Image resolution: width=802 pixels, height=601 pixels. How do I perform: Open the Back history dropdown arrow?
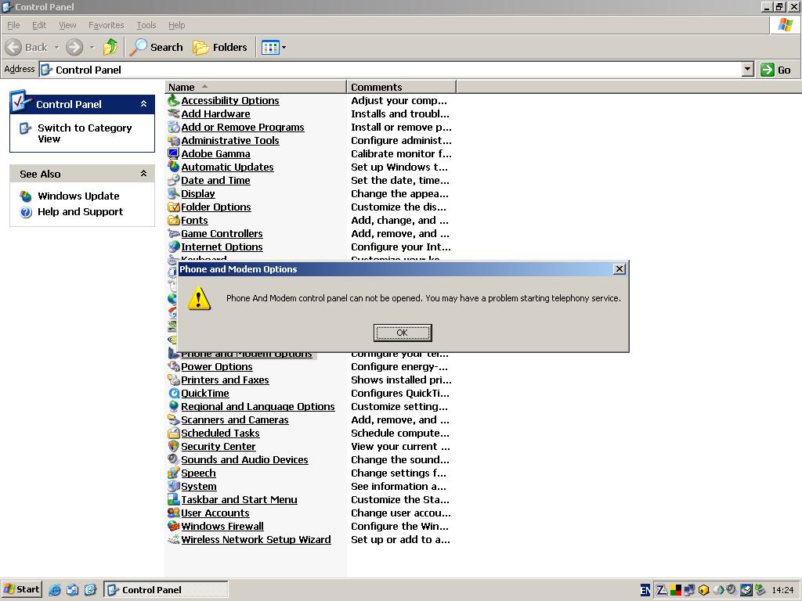(x=56, y=48)
